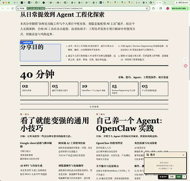Click the page title 从日常提效到 Agent 工程化探索

[62, 15]
